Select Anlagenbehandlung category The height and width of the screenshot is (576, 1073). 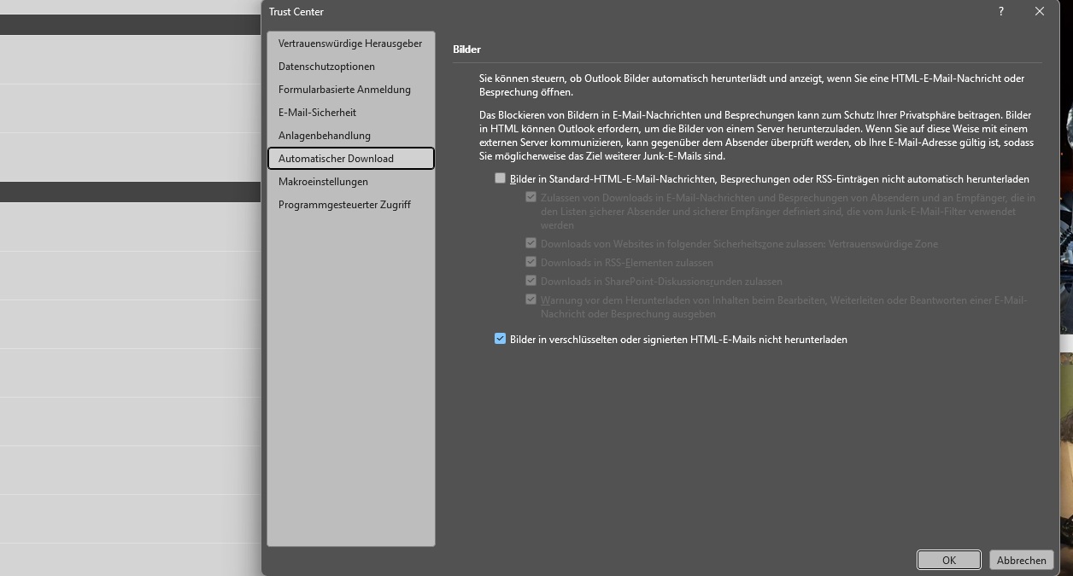click(x=350, y=135)
